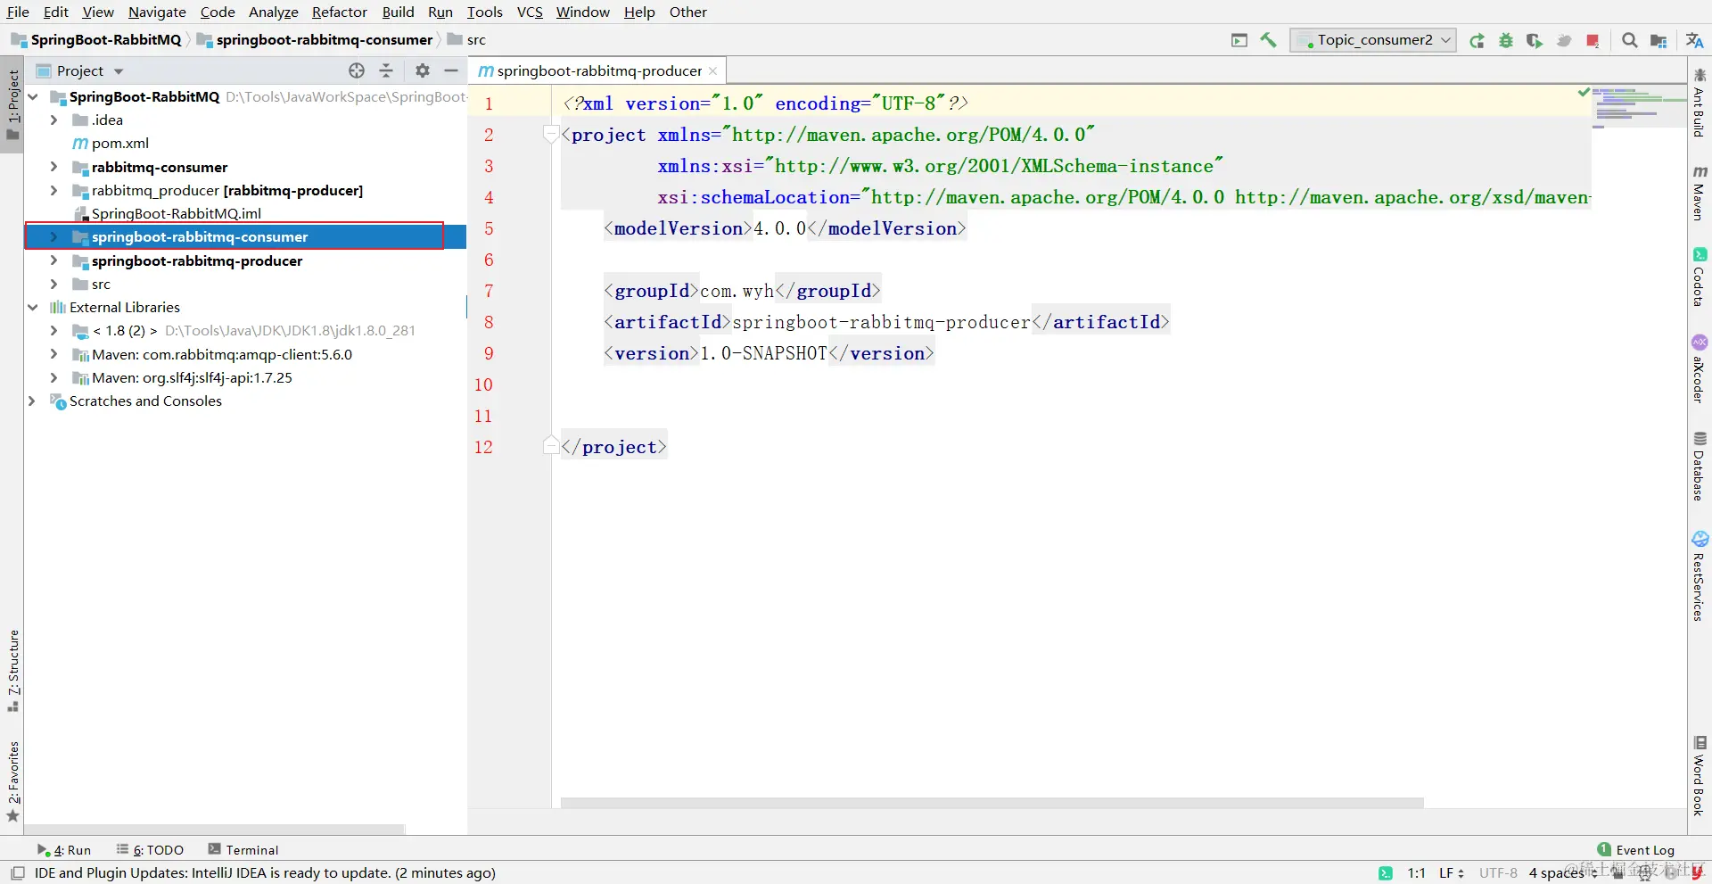Expand the rabbitmq_producer module
The image size is (1712, 884).
(x=53, y=190)
